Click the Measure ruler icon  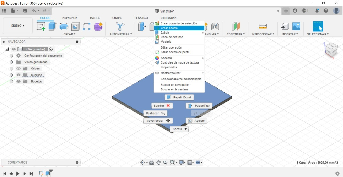263,26
